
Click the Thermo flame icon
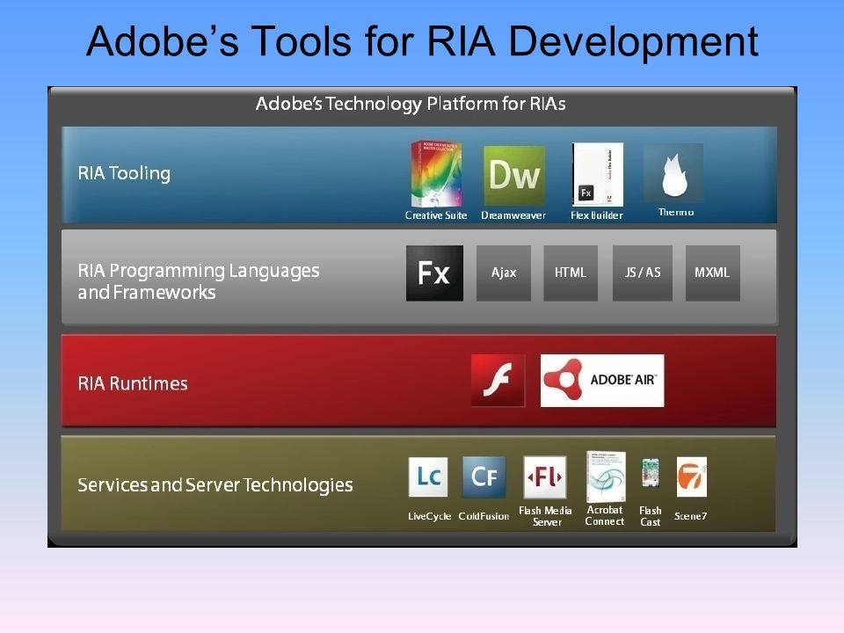(673, 173)
